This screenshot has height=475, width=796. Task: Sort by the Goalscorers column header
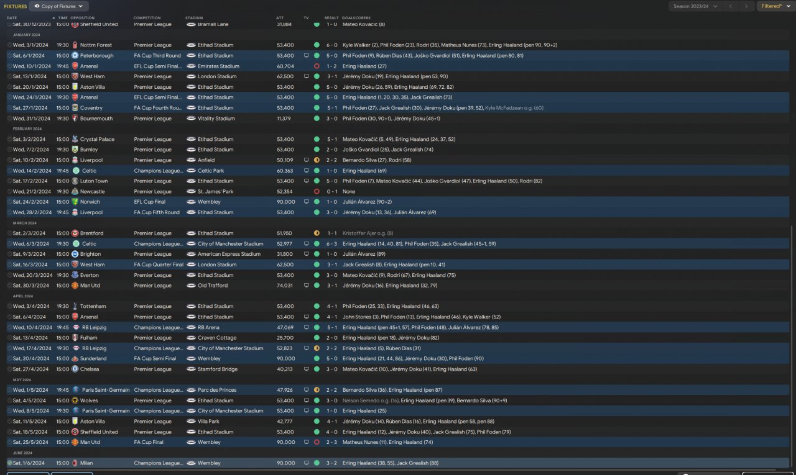point(356,18)
